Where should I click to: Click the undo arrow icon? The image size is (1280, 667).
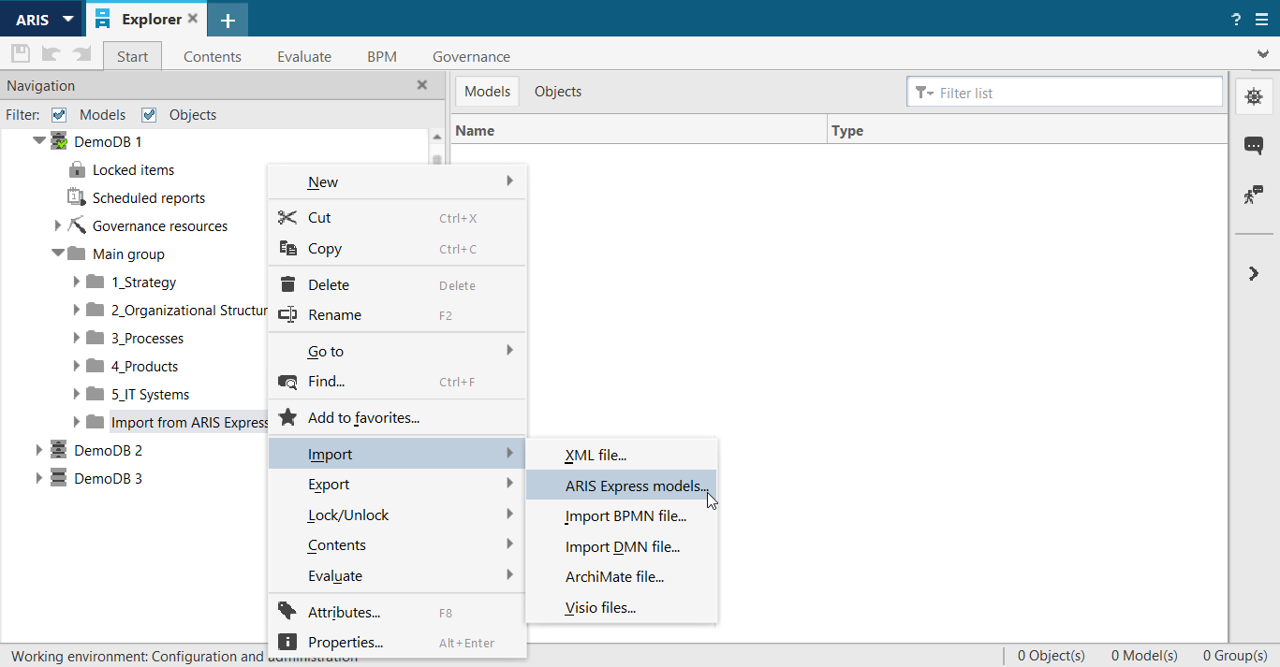point(50,52)
